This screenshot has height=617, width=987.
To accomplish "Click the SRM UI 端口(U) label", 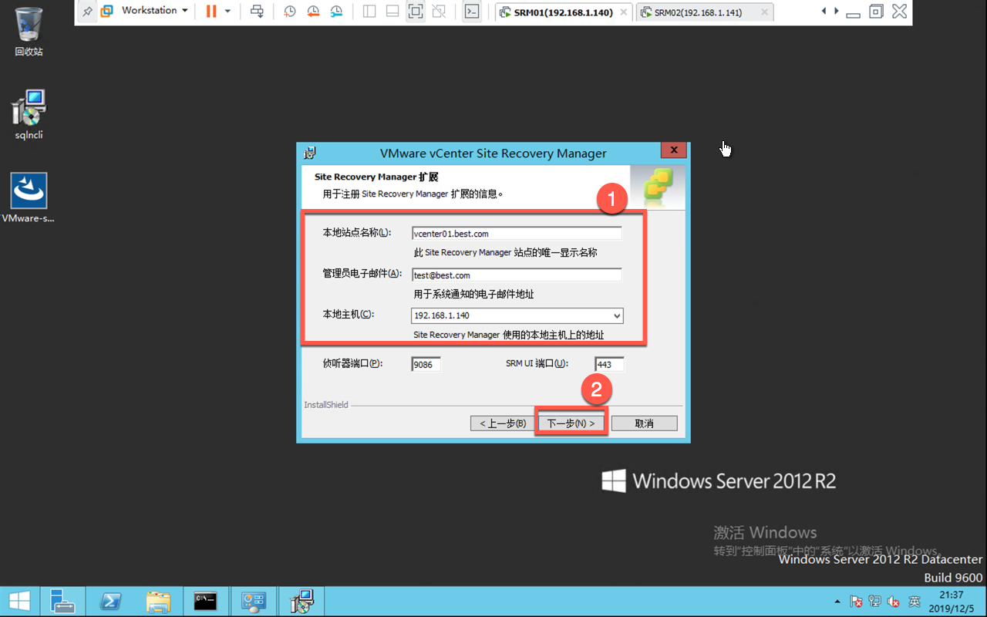I will [537, 364].
